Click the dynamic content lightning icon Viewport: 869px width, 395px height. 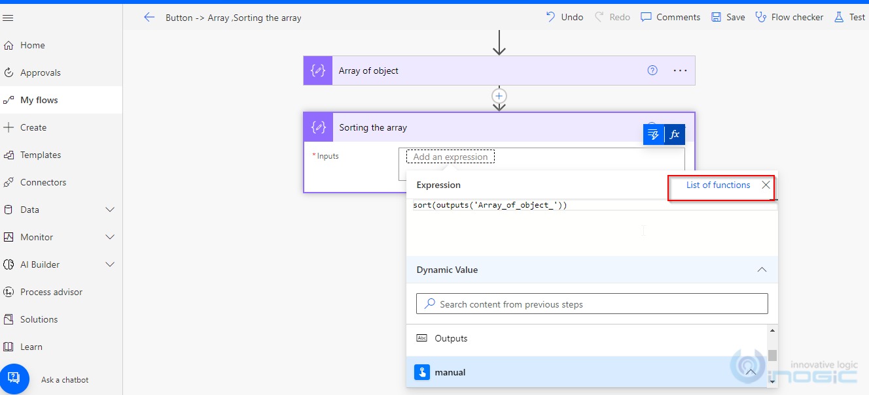pyautogui.click(x=652, y=134)
